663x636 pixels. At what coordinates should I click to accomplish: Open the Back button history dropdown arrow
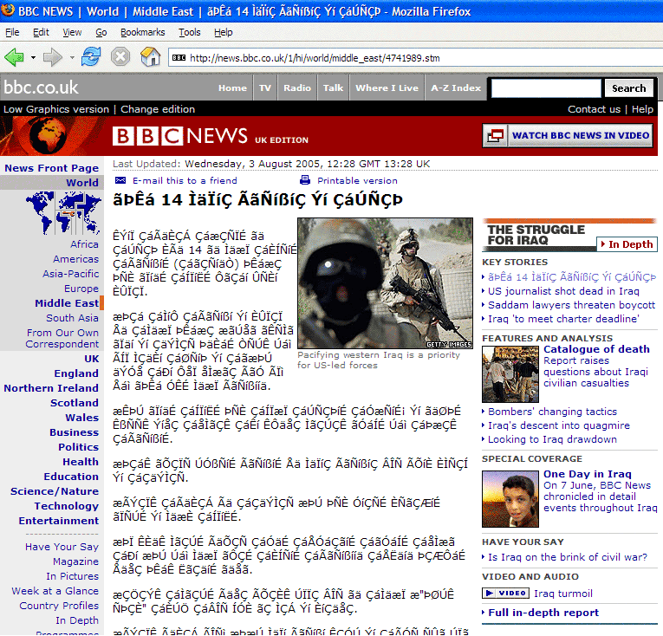click(x=33, y=58)
